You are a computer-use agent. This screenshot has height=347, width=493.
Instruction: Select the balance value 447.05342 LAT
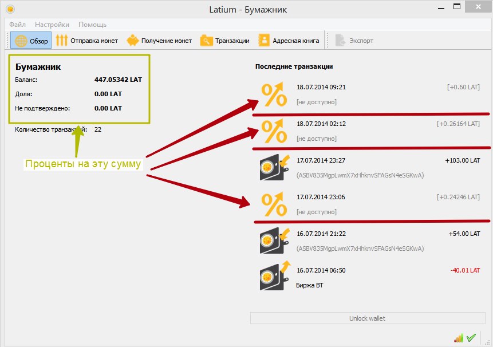[118, 80]
